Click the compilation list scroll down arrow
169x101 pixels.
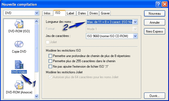[x=37, y=96]
